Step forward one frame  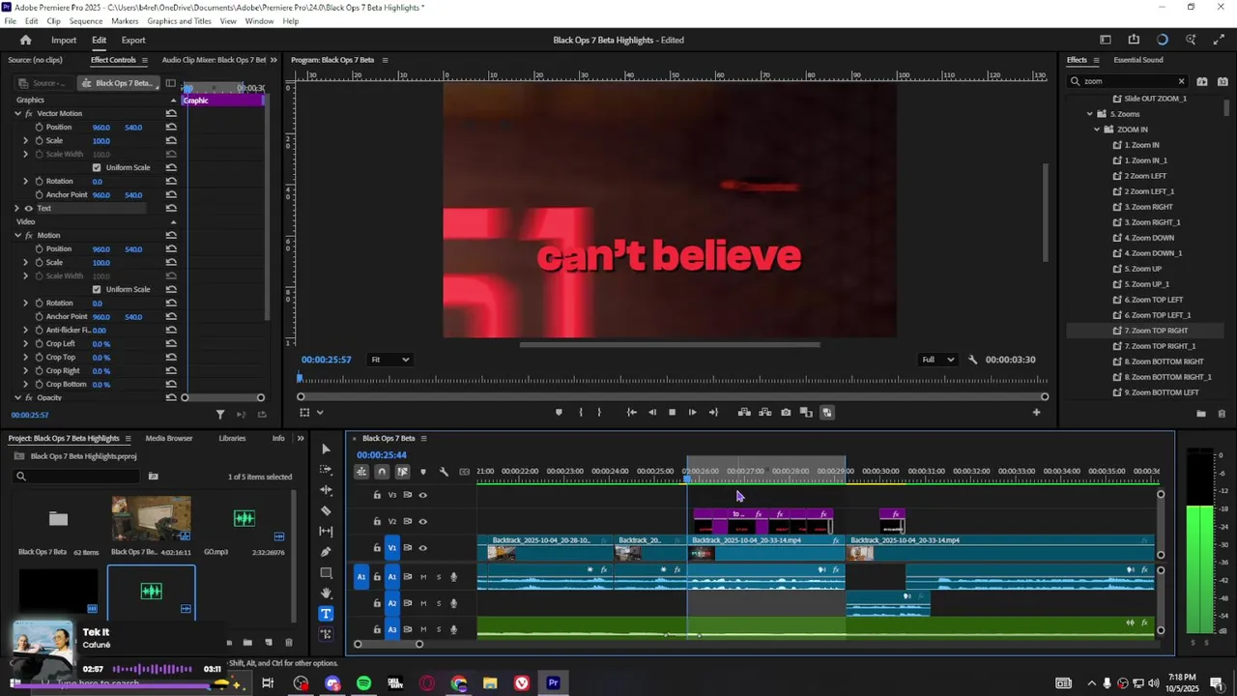[692, 412]
